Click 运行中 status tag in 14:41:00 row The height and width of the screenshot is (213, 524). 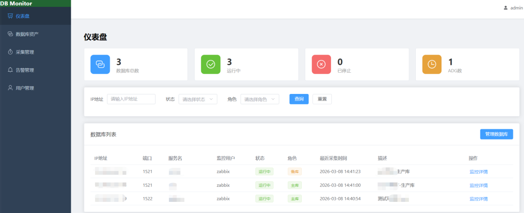tap(264, 185)
